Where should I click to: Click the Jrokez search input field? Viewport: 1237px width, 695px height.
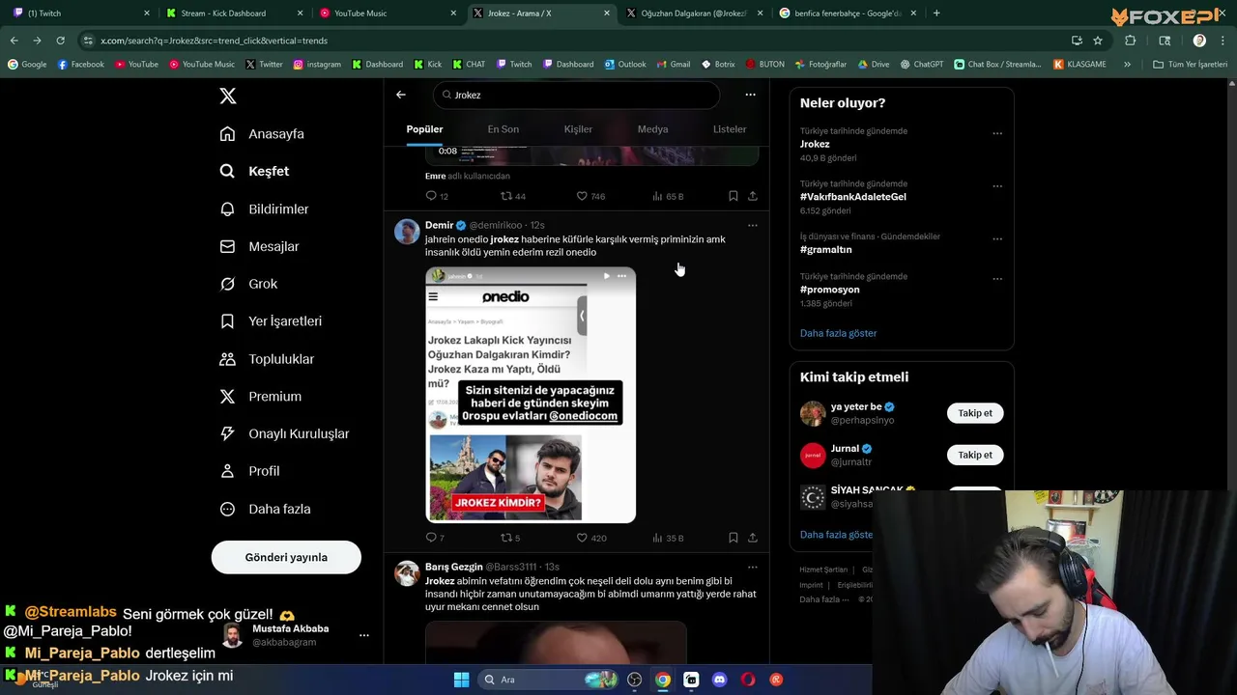pyautogui.click(x=577, y=95)
